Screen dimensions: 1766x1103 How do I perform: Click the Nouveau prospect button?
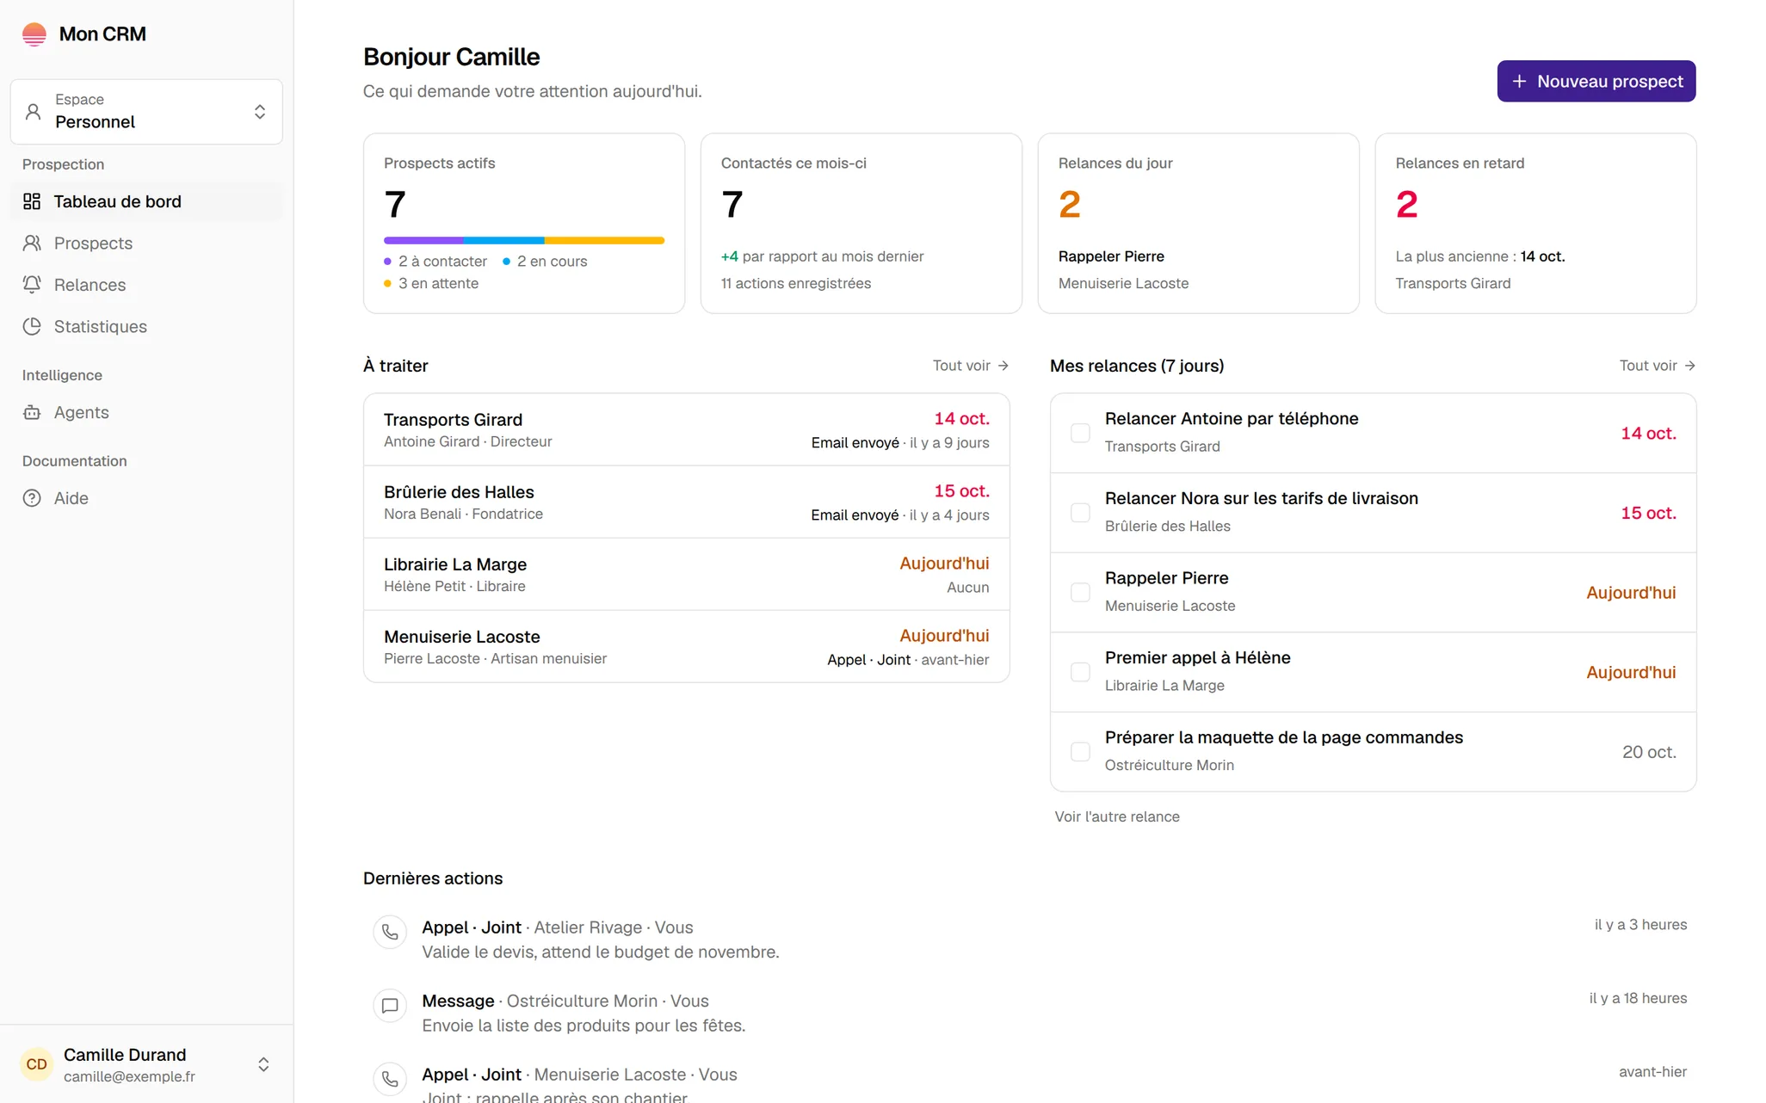pyautogui.click(x=1596, y=81)
